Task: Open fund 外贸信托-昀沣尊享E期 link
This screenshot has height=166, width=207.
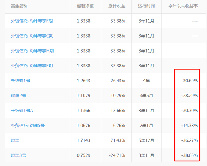Action: coord(32,66)
